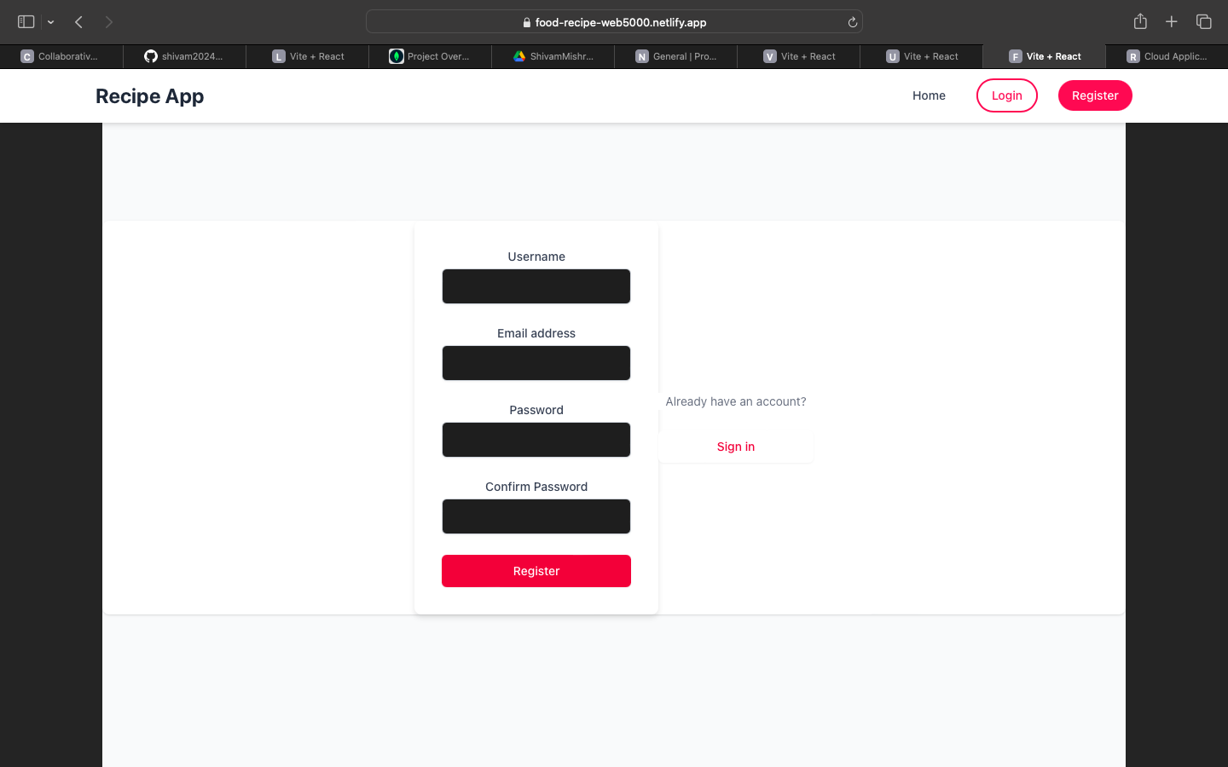The height and width of the screenshot is (767, 1228).
Task: Open the Share icon in toolbar
Action: tap(1140, 22)
